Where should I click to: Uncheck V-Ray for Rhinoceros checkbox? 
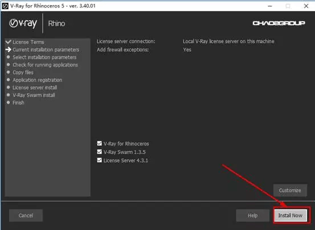point(100,143)
